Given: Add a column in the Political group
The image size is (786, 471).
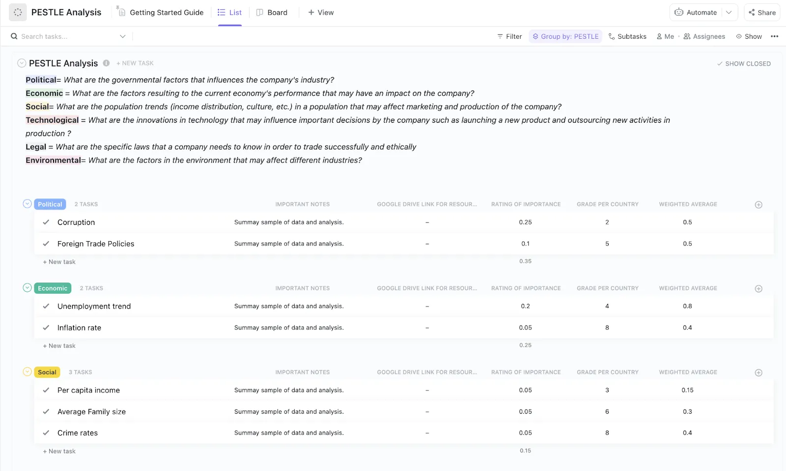Looking at the screenshot, I should click(x=758, y=205).
